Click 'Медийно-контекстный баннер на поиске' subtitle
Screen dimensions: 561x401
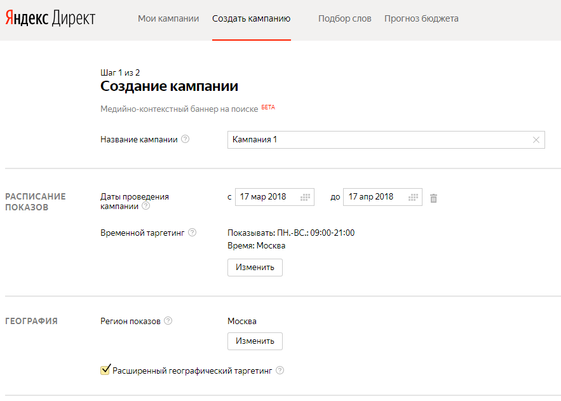tap(179, 109)
